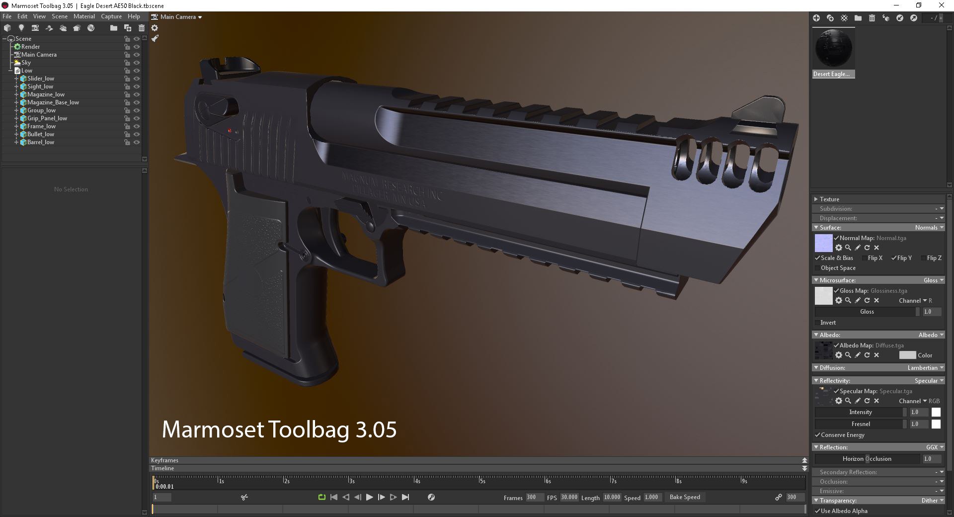Add a shadow catcher object
The width and height of the screenshot is (954, 517).
tap(49, 28)
